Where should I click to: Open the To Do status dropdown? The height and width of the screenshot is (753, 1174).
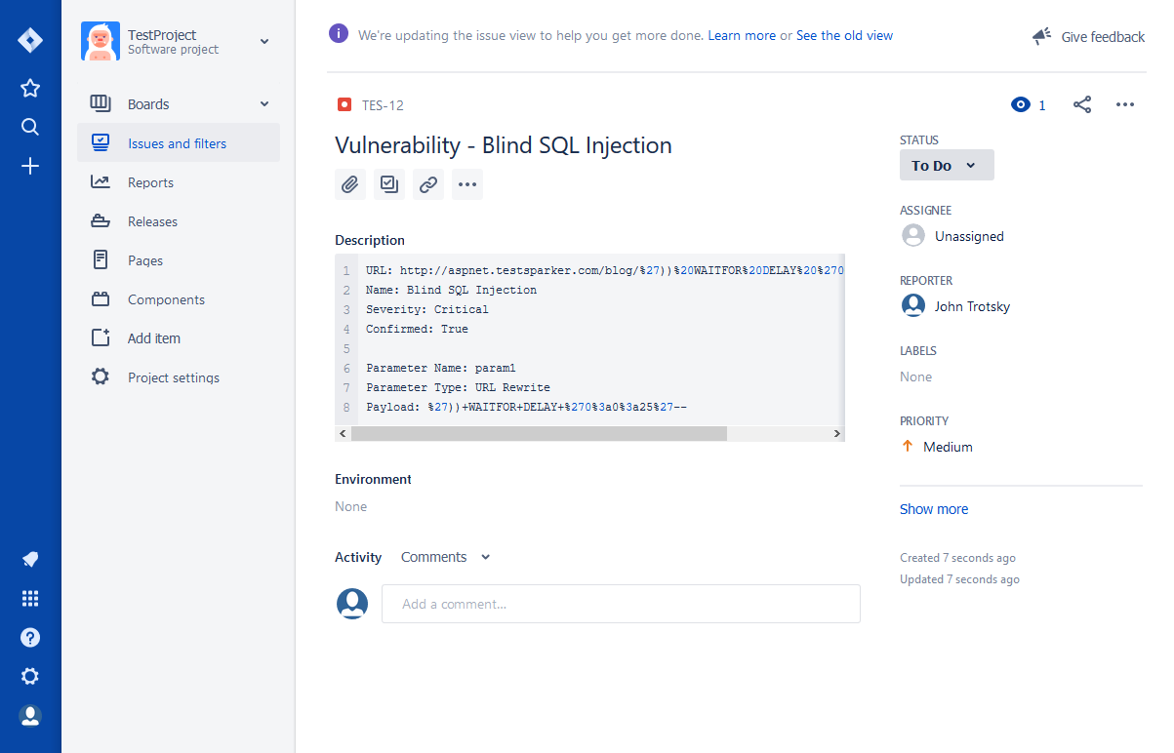pos(946,165)
